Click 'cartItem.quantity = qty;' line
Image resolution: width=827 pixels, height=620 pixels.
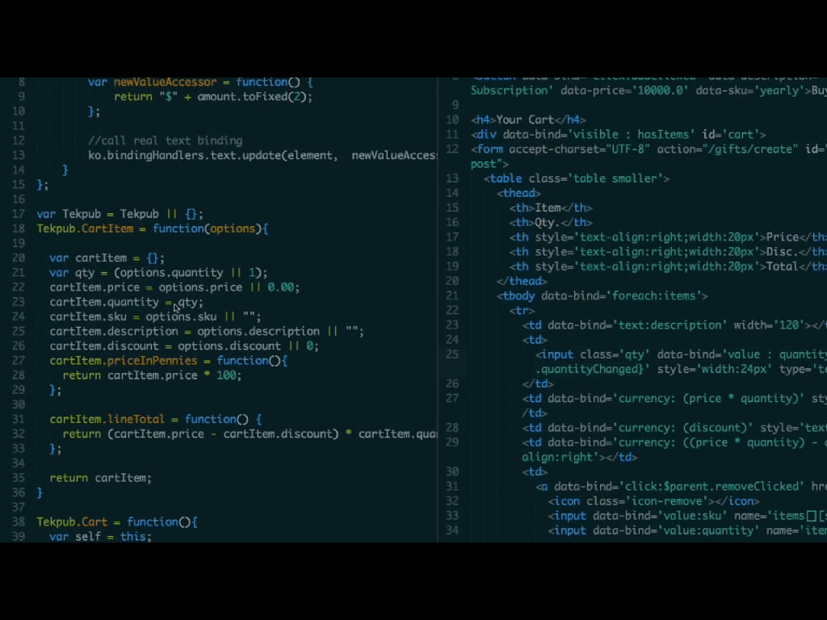coord(126,302)
